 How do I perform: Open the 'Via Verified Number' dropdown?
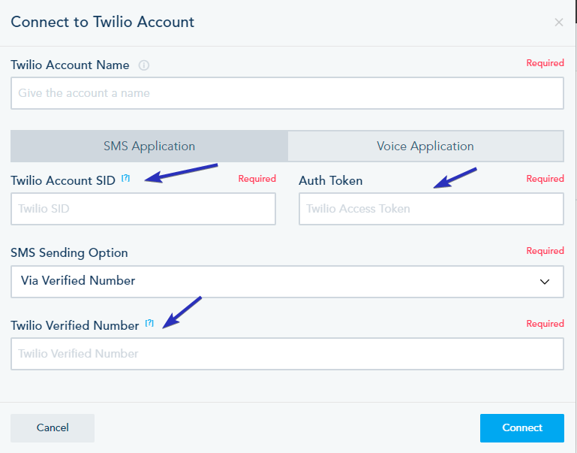[x=287, y=281]
